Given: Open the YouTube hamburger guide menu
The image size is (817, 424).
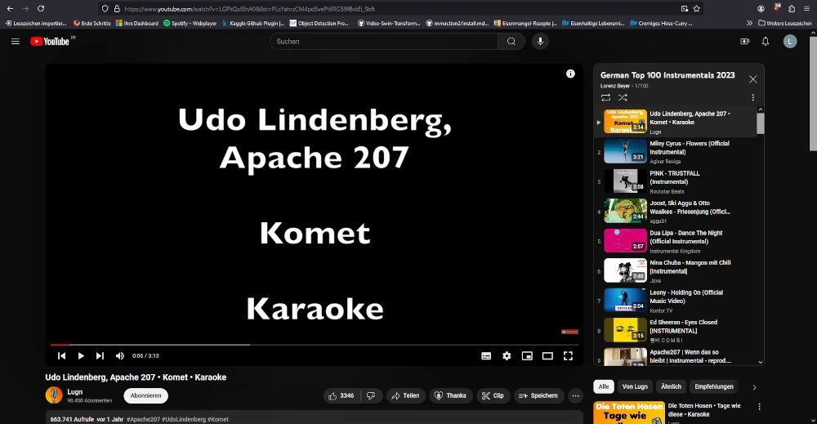Looking at the screenshot, I should tap(15, 41).
